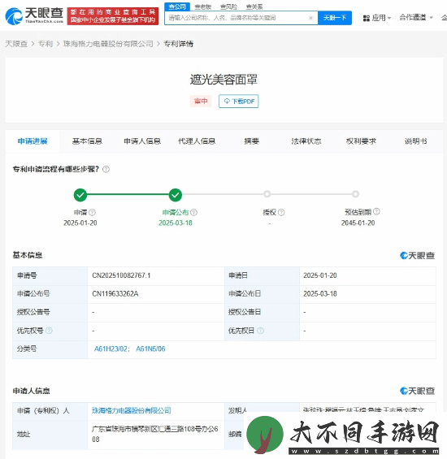Viewport: 447px width, 459px height.
Task: Click the 下载PDF button
Action: [x=238, y=102]
